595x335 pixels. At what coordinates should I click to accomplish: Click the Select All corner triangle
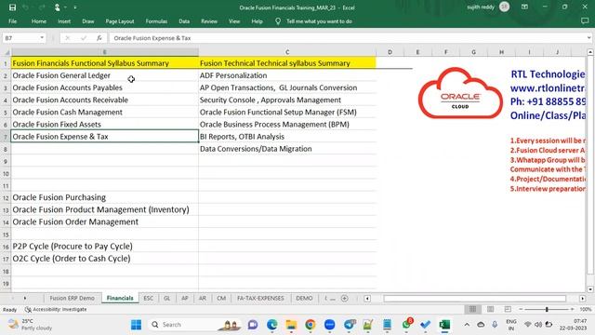[6, 52]
